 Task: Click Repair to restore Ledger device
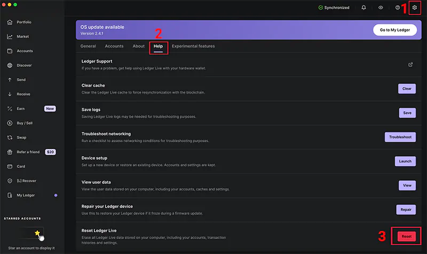pyautogui.click(x=405, y=209)
